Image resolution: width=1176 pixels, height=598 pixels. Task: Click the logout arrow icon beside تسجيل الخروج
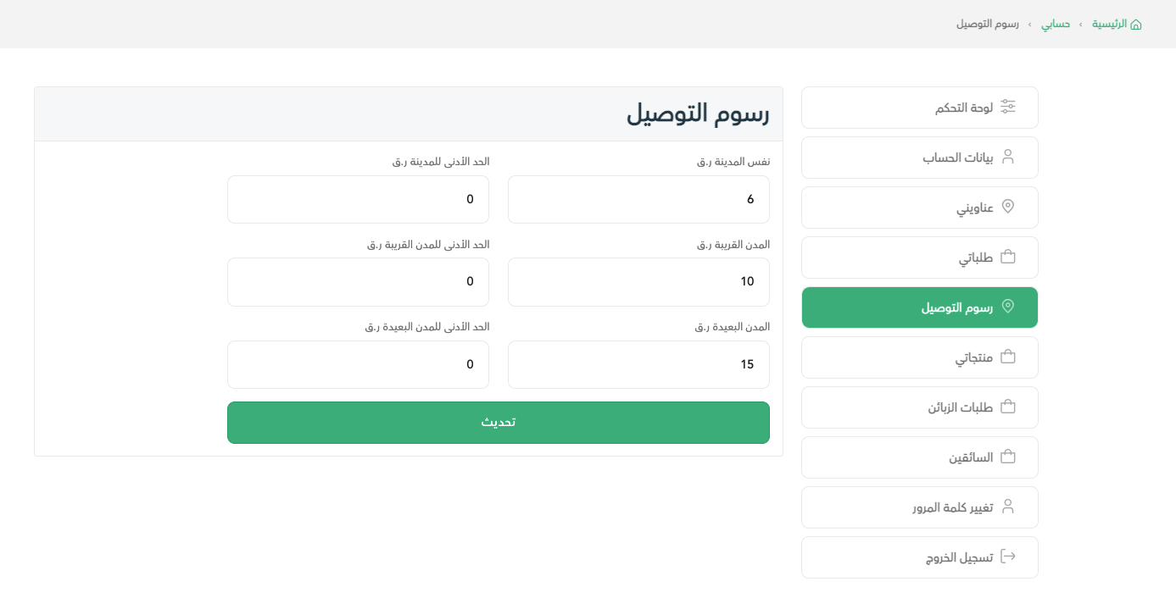pos(1008,556)
